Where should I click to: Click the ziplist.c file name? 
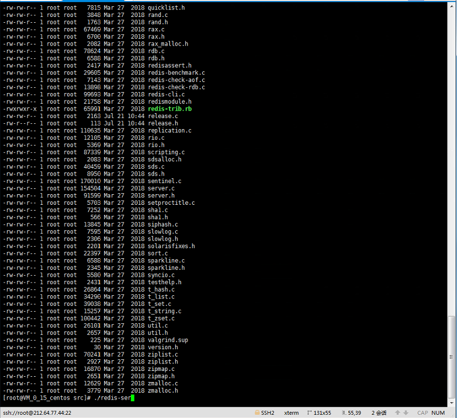[x=163, y=354]
